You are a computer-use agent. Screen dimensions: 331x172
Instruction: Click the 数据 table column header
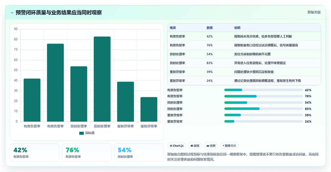coord(210,28)
